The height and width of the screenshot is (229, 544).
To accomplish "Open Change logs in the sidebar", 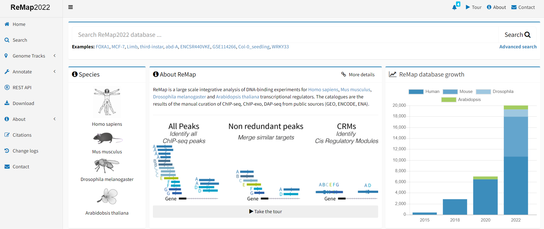I will pos(25,151).
